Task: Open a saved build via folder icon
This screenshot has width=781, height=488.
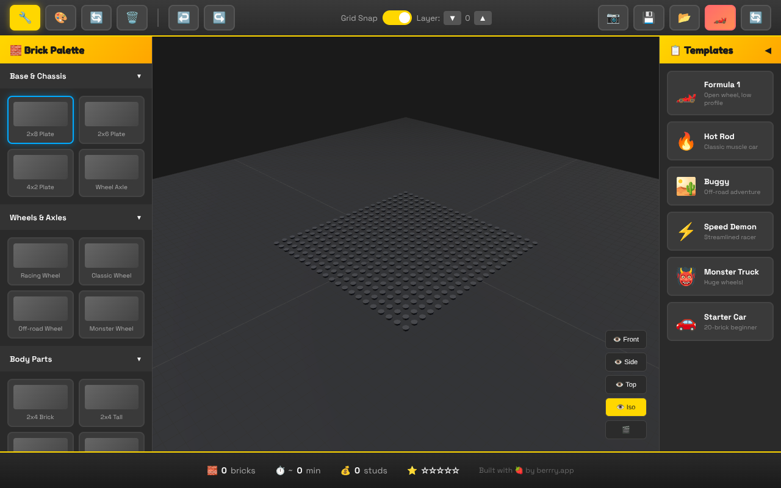Action: 684,18
